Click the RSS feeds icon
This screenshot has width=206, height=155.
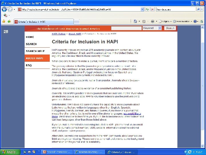tap(144, 22)
